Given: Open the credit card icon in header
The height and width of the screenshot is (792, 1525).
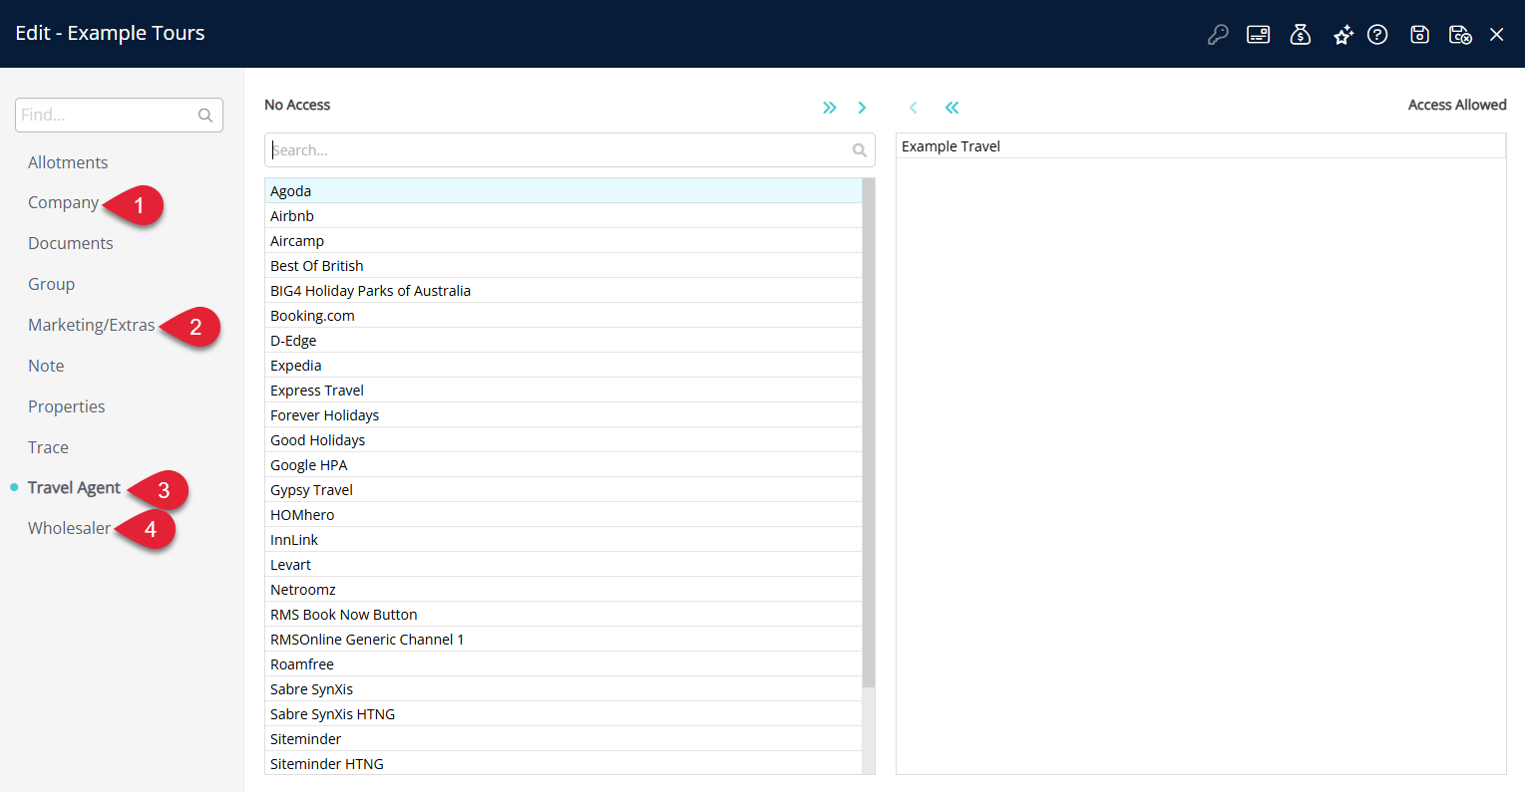Looking at the screenshot, I should pos(1259,35).
